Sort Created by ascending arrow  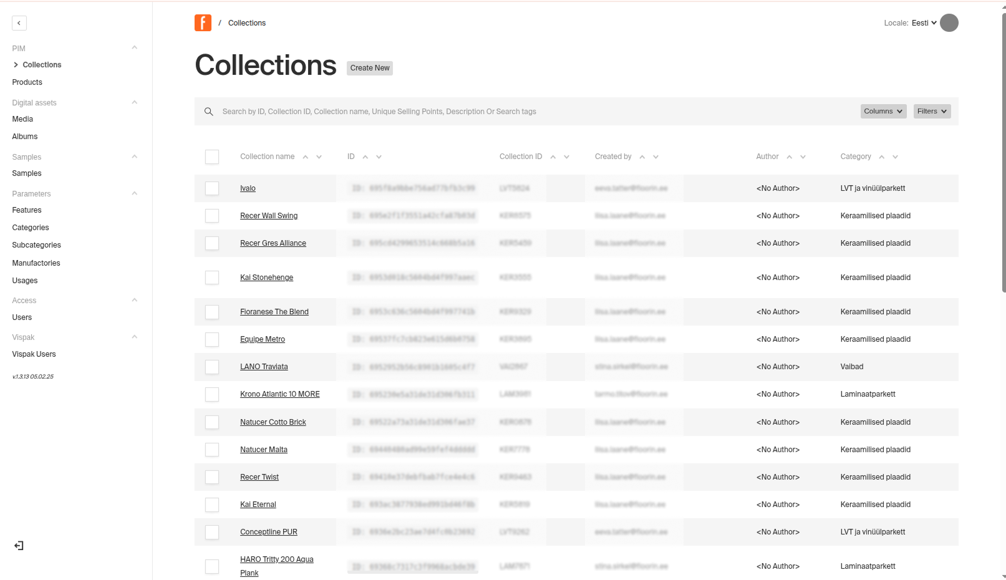point(642,157)
